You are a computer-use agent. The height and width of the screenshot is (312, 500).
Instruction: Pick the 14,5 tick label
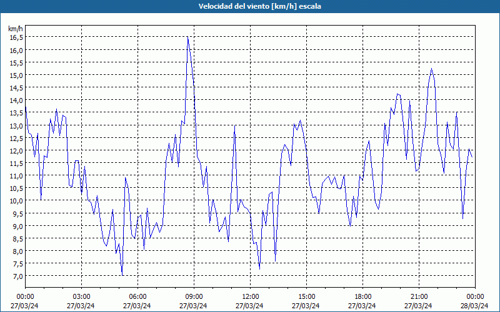tap(16, 88)
